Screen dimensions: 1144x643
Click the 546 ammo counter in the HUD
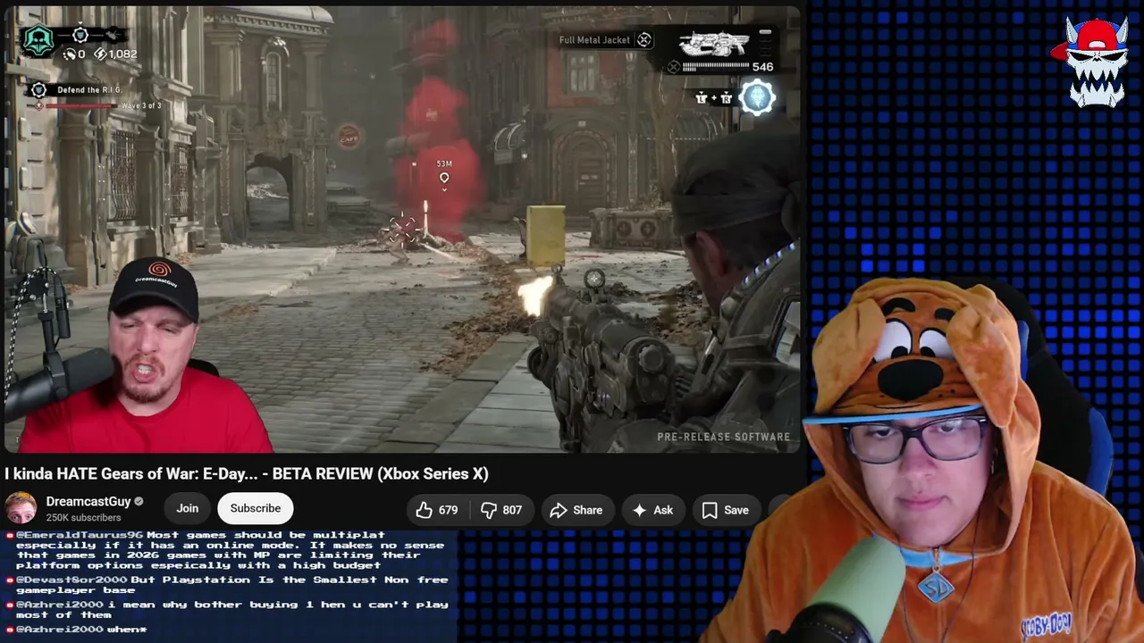762,67
